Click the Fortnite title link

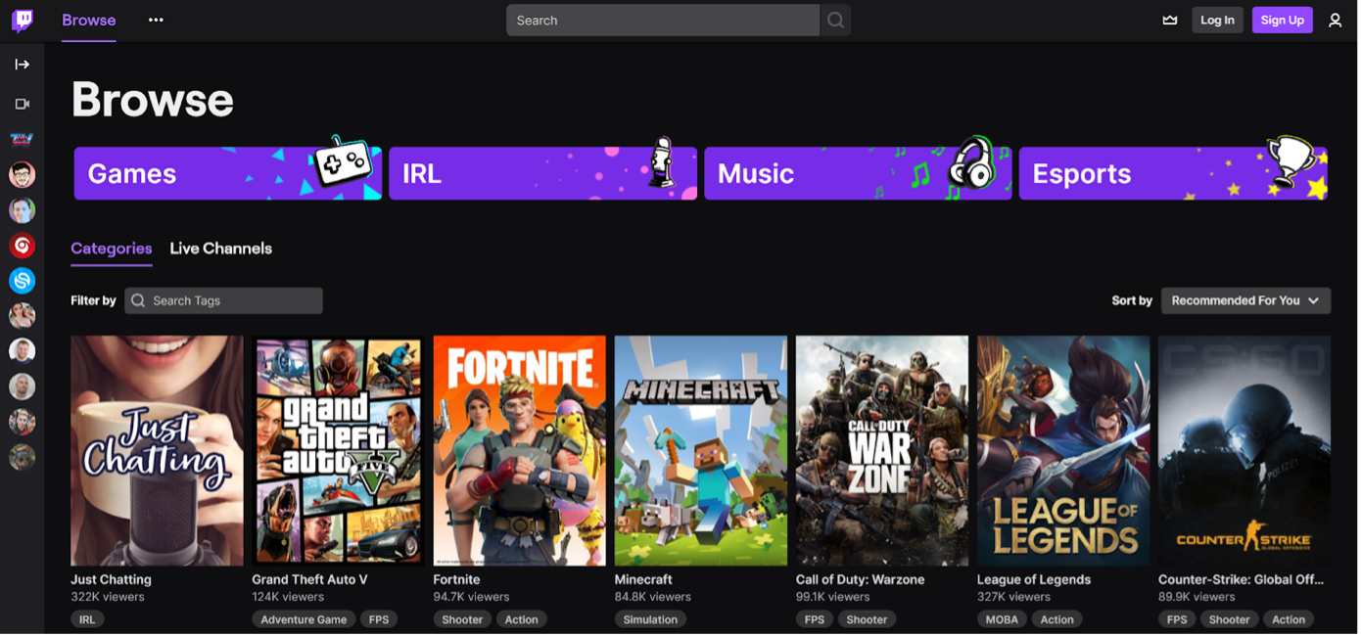[x=457, y=580]
